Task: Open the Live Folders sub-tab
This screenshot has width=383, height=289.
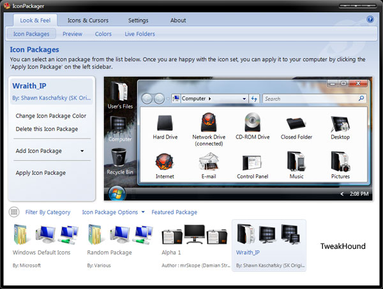Action: tap(140, 34)
